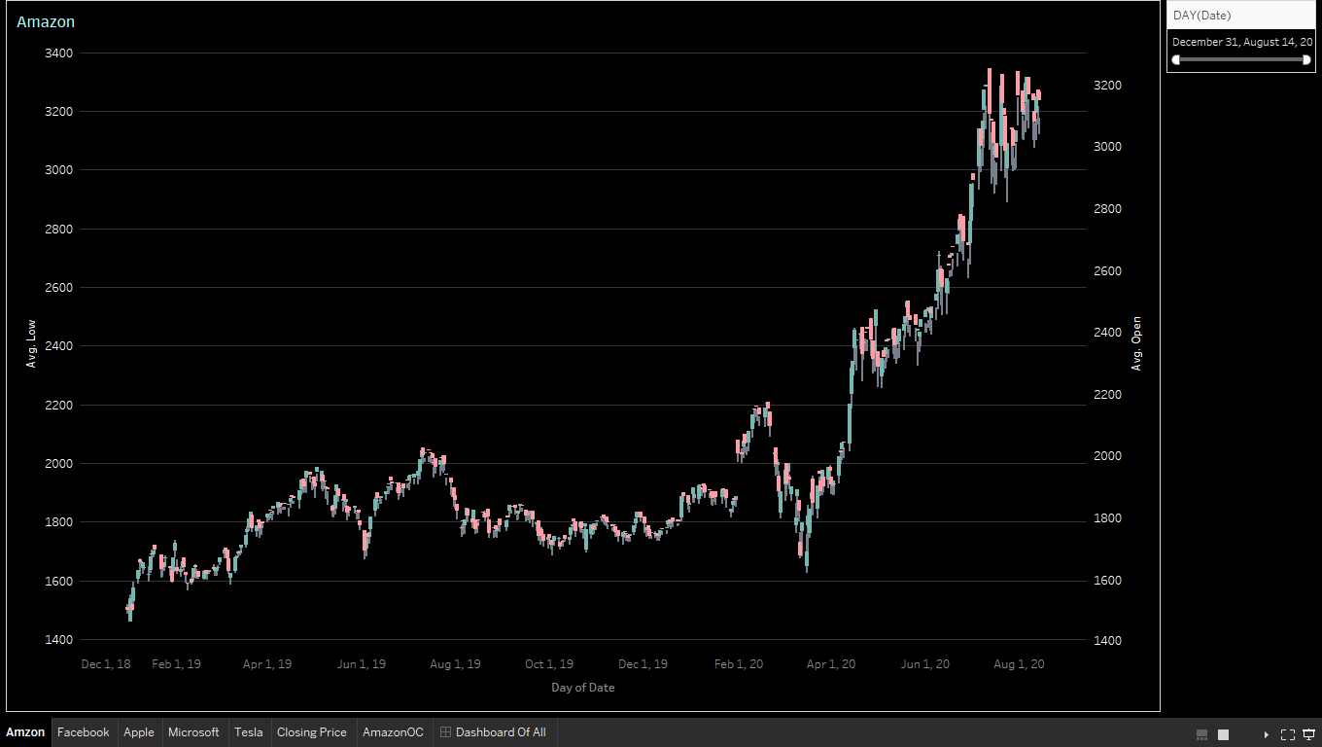Click the end date value August 14
This screenshot has width=1322, height=747.
[1277, 42]
